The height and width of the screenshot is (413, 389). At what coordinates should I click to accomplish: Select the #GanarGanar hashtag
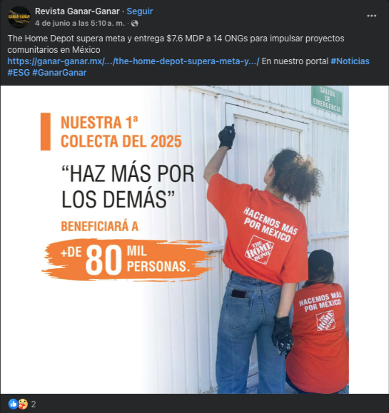coord(59,73)
